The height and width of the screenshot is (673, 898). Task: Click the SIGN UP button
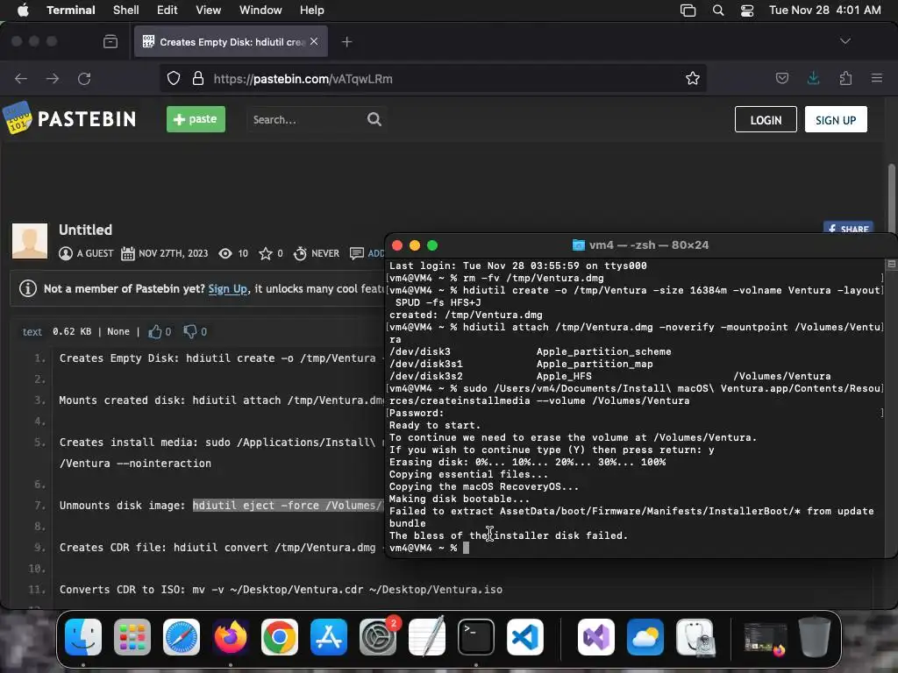tap(836, 119)
